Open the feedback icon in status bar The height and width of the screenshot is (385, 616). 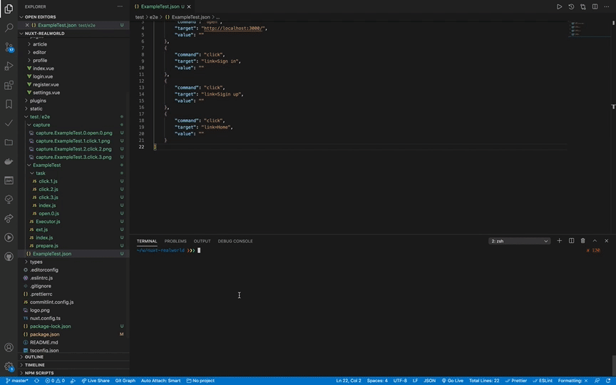tap(597, 381)
